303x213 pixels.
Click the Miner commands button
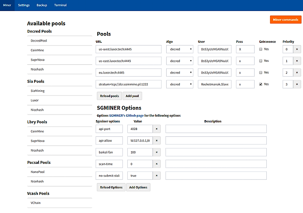pyautogui.click(x=286, y=20)
